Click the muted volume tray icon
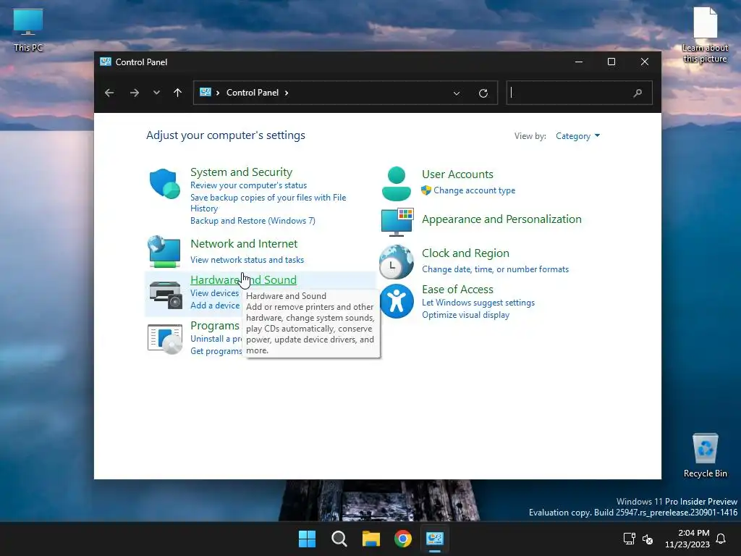The height and width of the screenshot is (556, 741). click(x=648, y=539)
